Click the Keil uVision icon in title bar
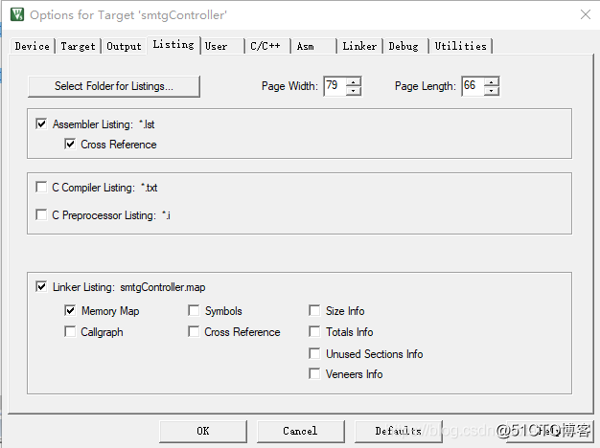600x448 pixels. (17, 14)
